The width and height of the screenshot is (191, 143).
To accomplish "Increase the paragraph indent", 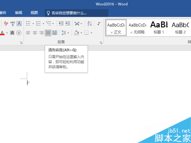I will pos(68,24).
